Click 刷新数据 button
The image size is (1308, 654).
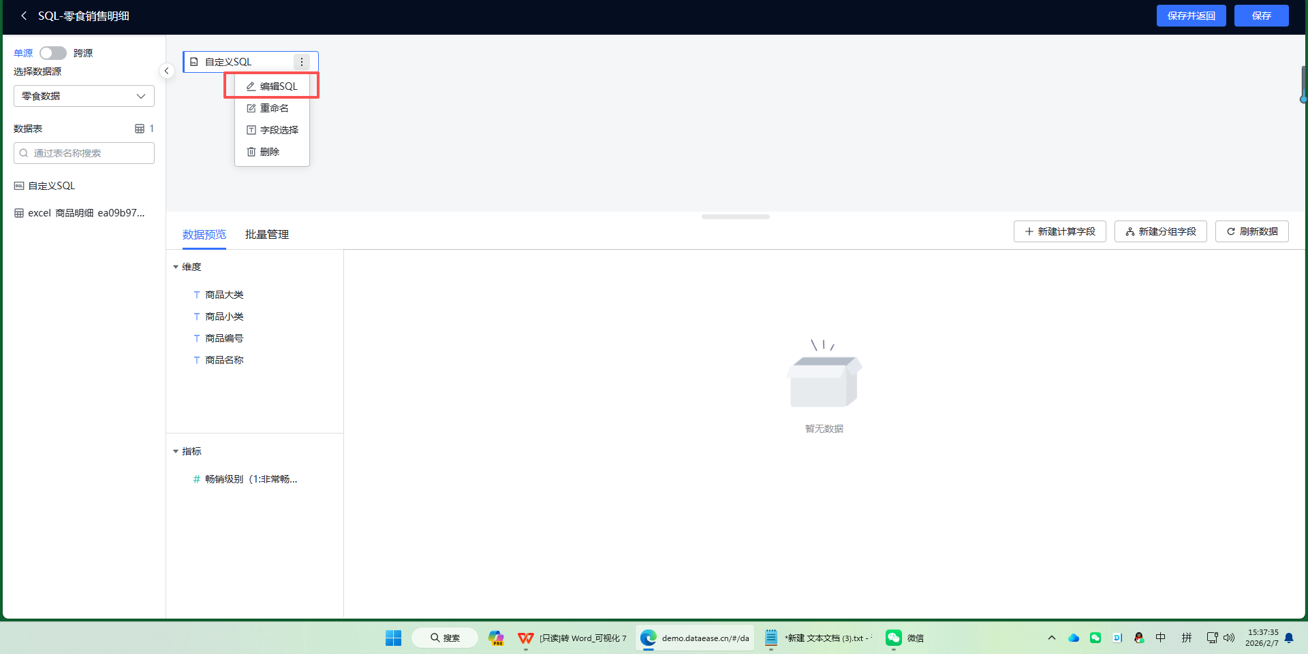(1252, 231)
